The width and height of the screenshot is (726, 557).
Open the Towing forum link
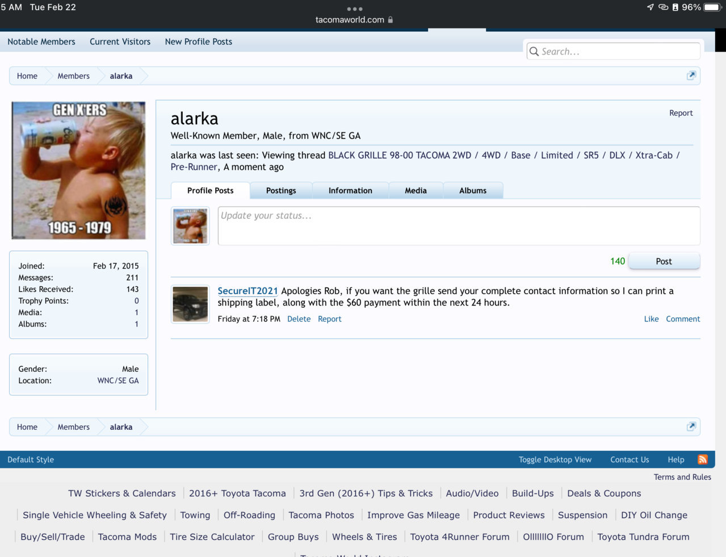pyautogui.click(x=195, y=515)
